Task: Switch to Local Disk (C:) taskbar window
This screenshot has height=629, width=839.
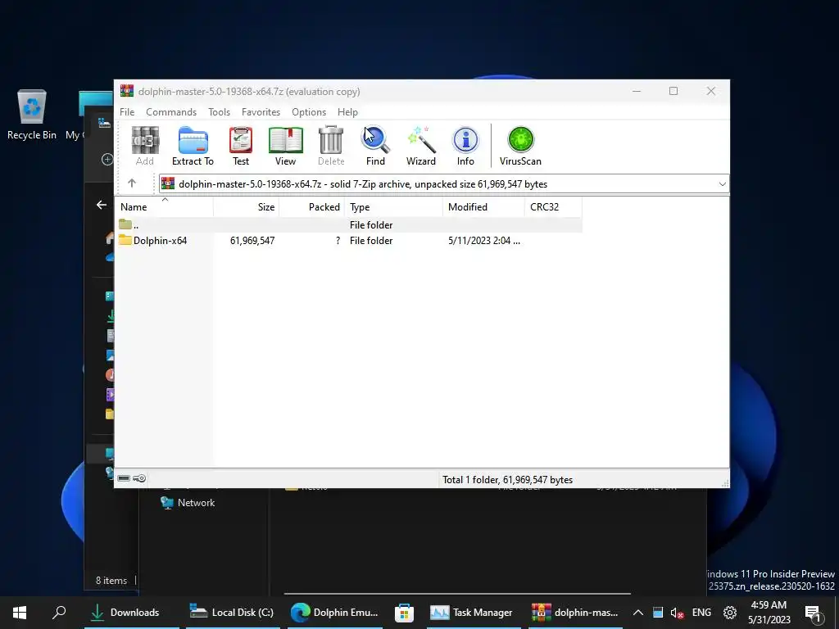Action: click(233, 612)
